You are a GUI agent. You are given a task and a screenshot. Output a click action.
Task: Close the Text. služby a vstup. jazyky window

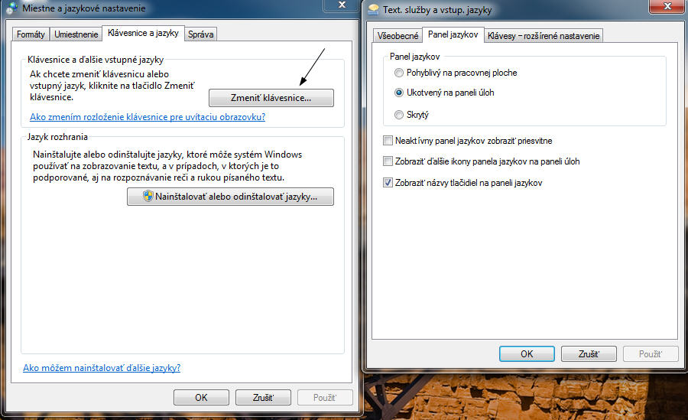[x=667, y=6]
